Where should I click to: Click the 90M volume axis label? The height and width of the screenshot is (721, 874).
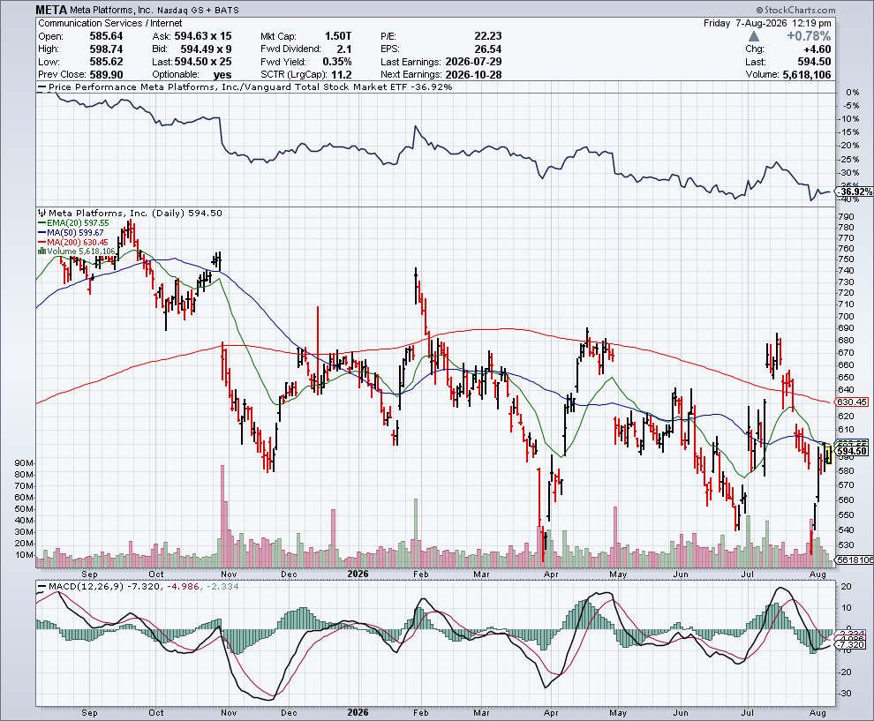click(24, 463)
